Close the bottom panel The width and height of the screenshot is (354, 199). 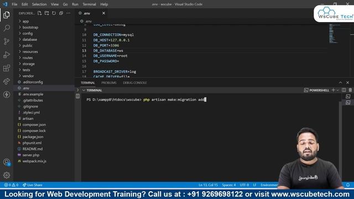click(348, 82)
